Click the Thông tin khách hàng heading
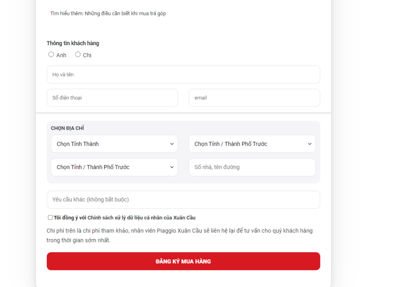405x287 pixels. [73, 44]
